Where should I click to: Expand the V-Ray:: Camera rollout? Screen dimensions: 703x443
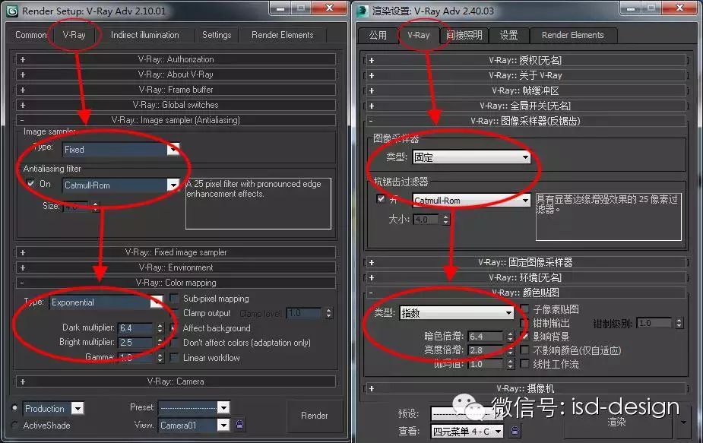click(176, 381)
